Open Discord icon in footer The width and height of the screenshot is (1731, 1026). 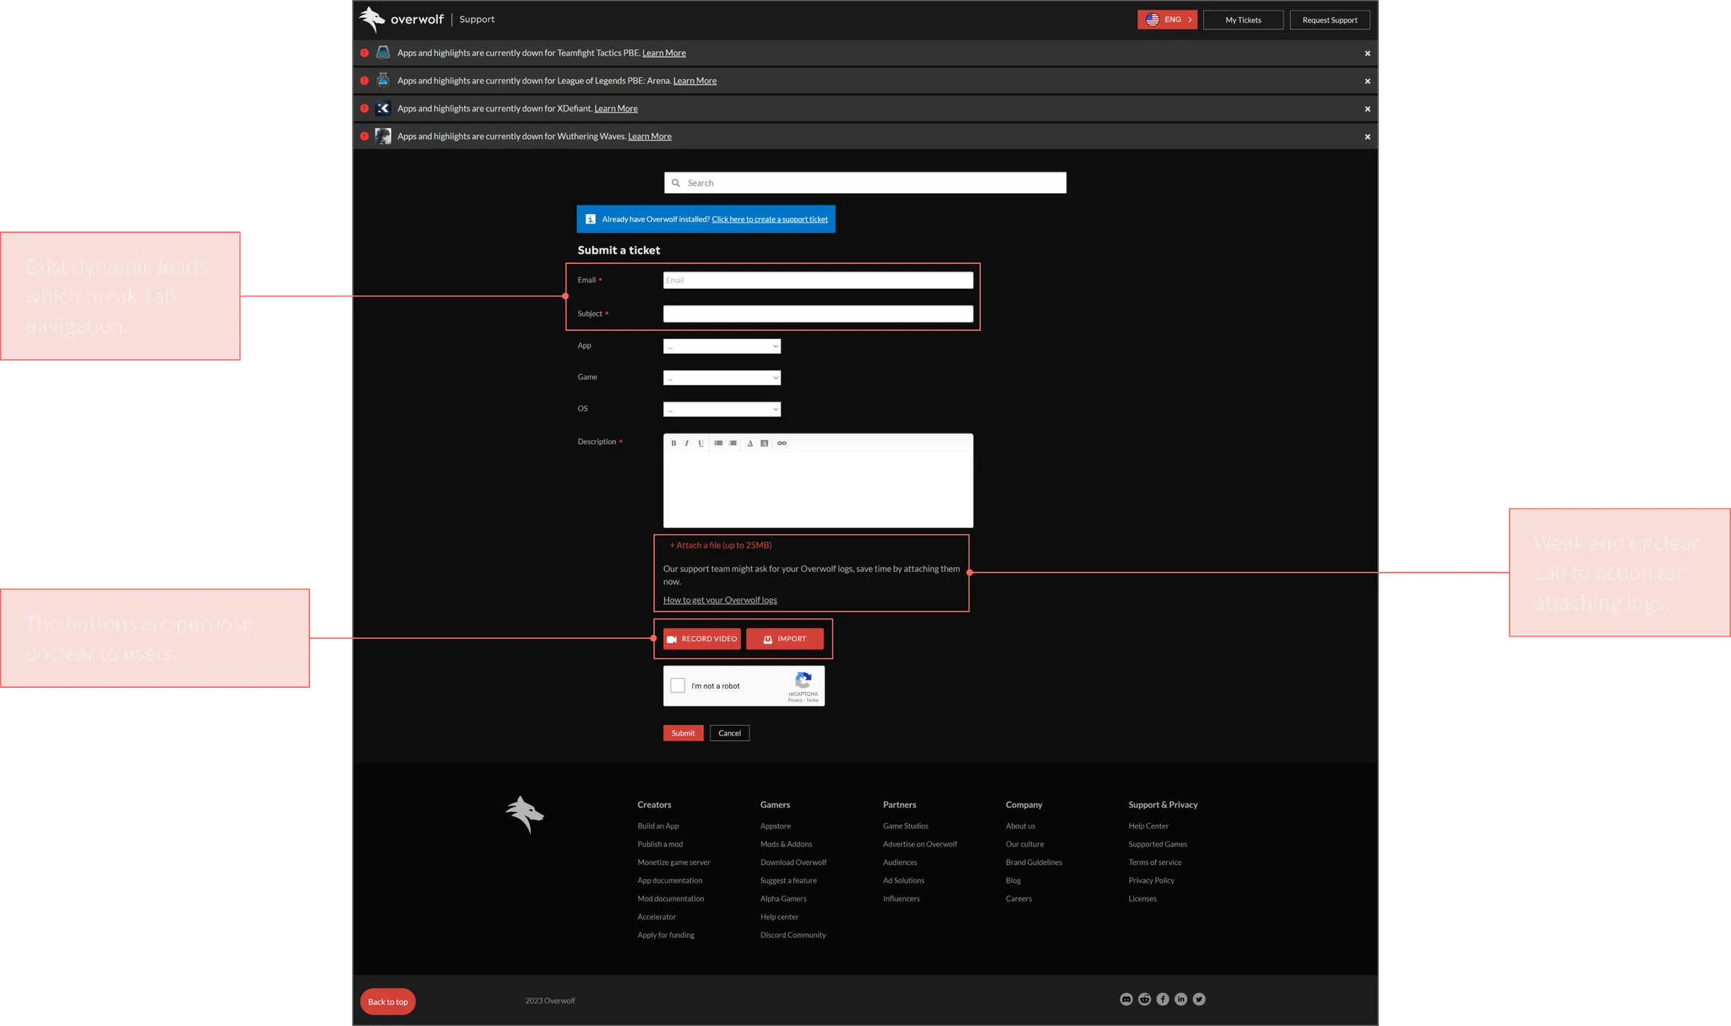(1127, 999)
